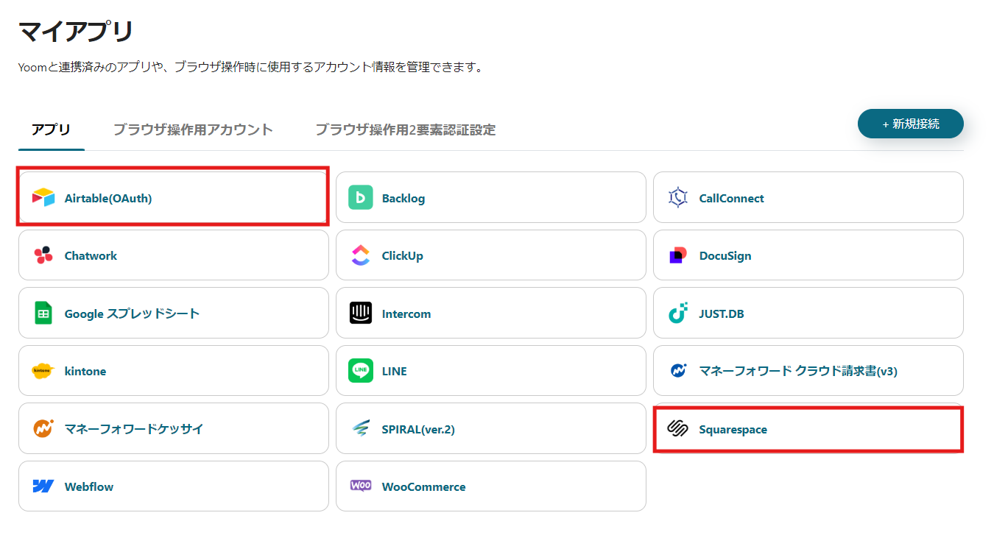This screenshot has height=535, width=994.
Task: Open マネーフォワード クラウド請求書(v3) app name
Action: [798, 371]
